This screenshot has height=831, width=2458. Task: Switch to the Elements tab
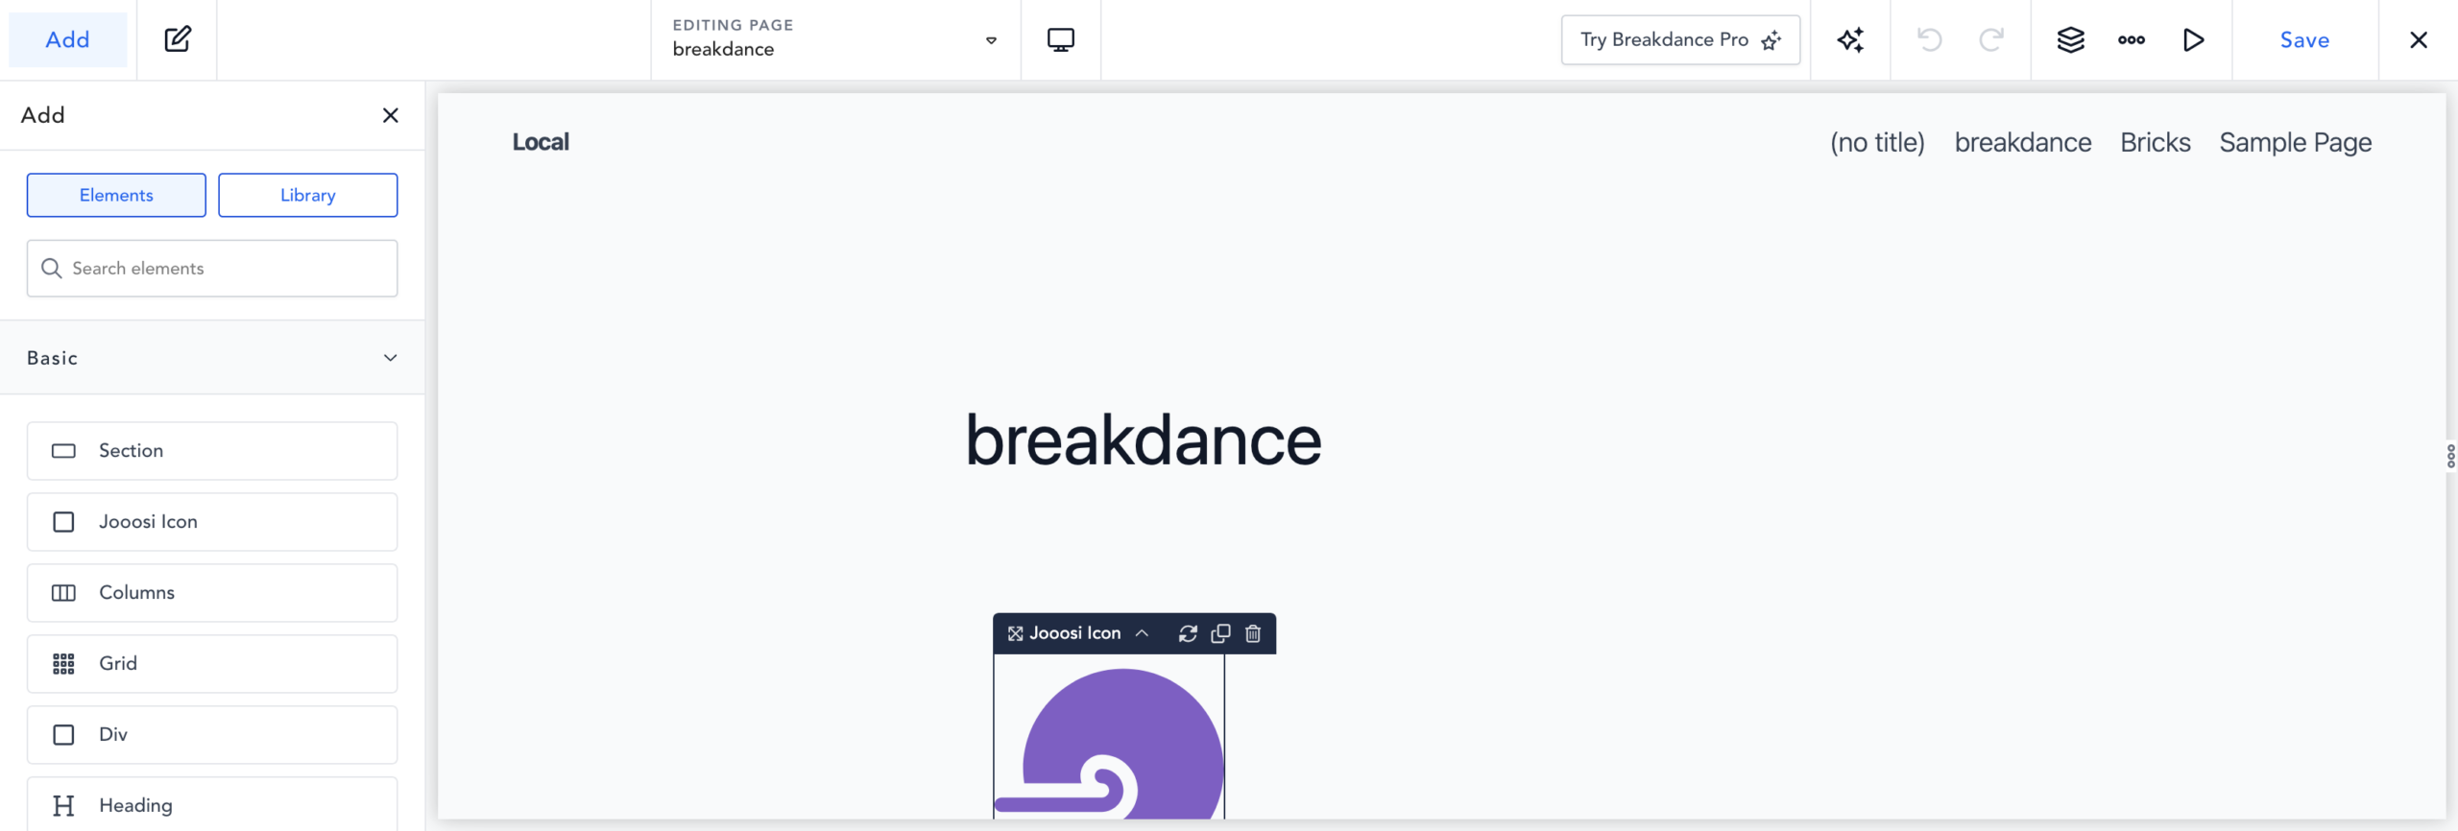116,195
